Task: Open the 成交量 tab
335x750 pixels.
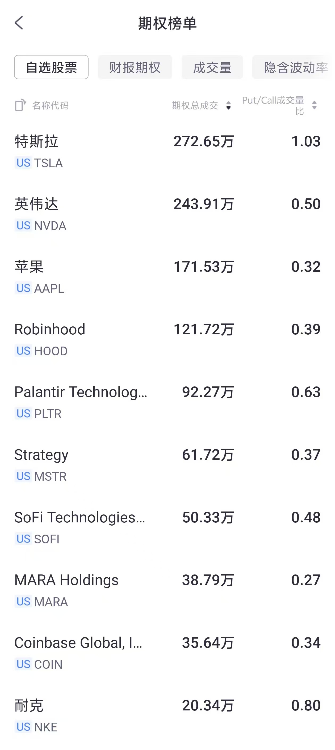Action: pyautogui.click(x=212, y=67)
